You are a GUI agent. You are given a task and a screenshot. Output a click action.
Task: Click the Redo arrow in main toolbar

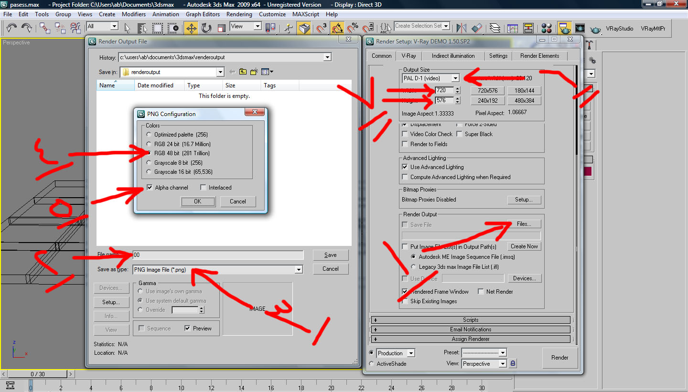tap(27, 28)
